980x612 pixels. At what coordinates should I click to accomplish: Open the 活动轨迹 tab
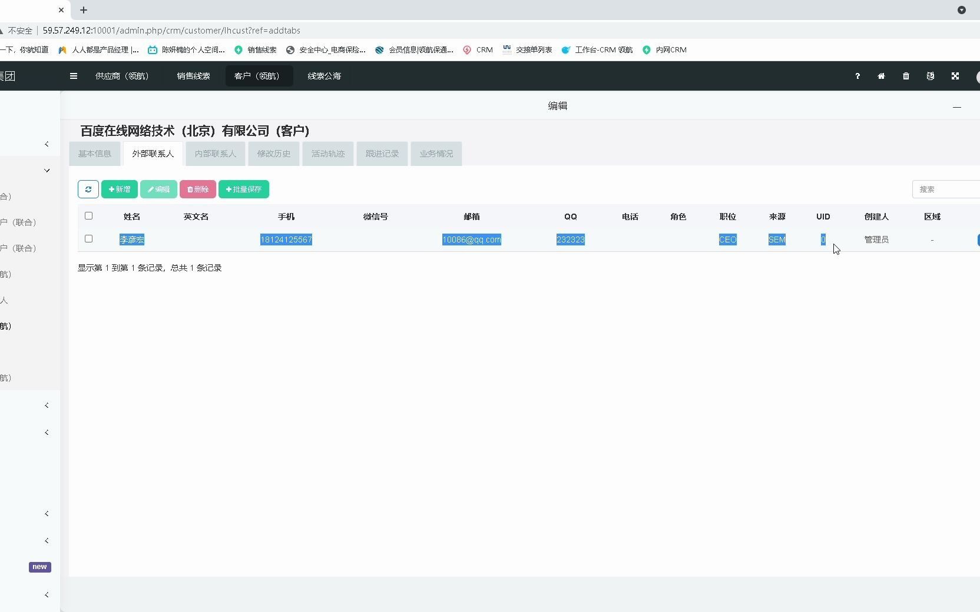click(x=328, y=154)
